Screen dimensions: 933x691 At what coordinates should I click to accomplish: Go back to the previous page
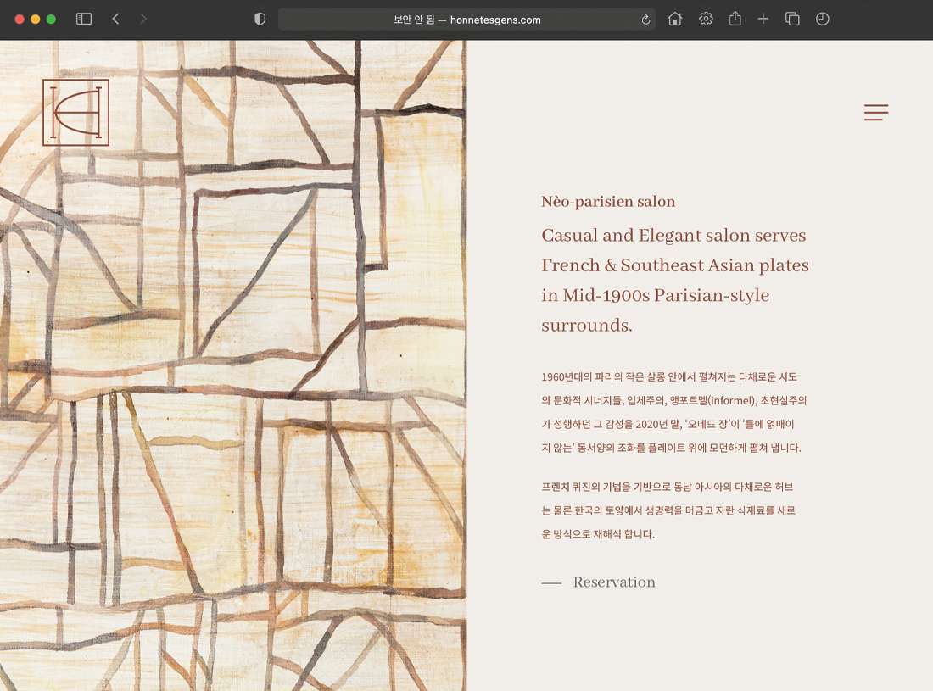click(x=115, y=19)
